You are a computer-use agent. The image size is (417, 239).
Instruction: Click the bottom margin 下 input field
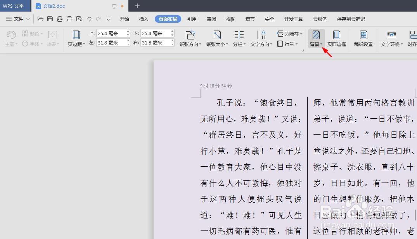point(155,33)
